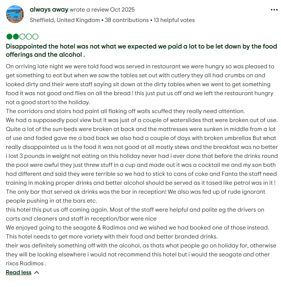The image size is (281, 287).
Task: Open the three-dot more options menu
Action: (274, 10)
